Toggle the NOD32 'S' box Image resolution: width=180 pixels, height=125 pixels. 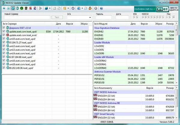(151, 17)
